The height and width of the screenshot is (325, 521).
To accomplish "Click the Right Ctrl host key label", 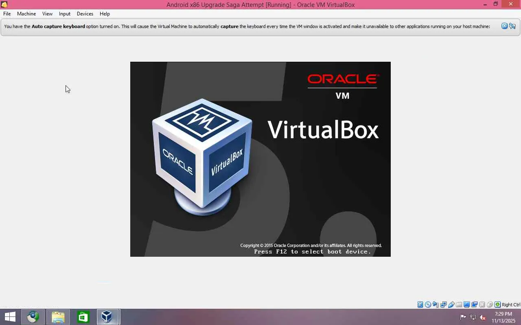I will (x=511, y=305).
